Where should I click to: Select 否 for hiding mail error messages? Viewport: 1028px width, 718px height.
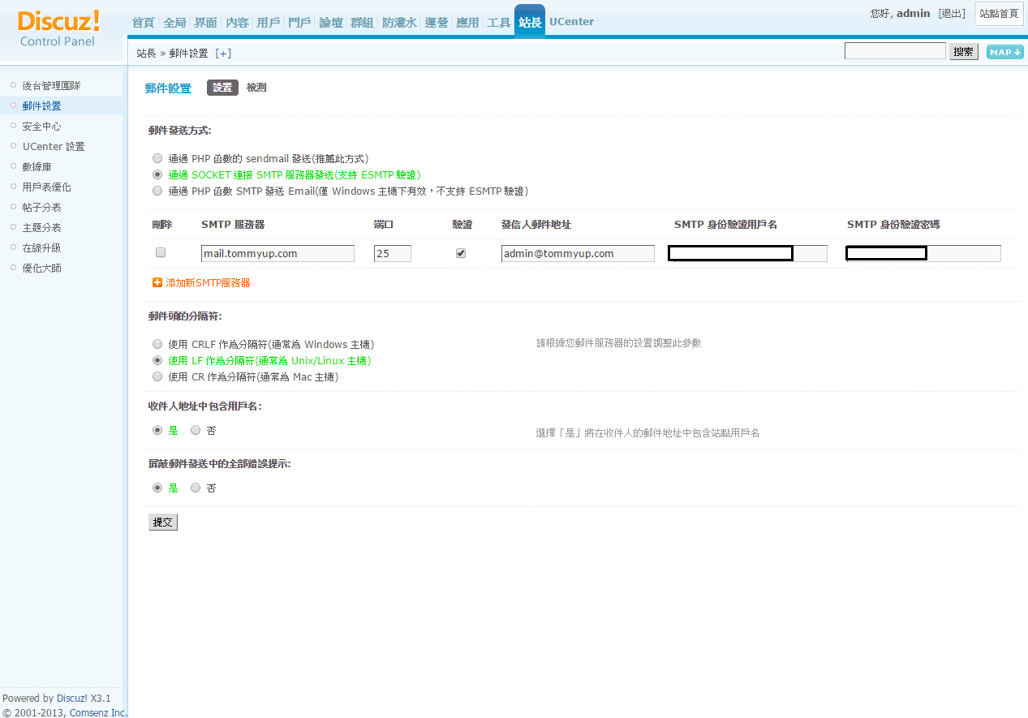[x=196, y=488]
